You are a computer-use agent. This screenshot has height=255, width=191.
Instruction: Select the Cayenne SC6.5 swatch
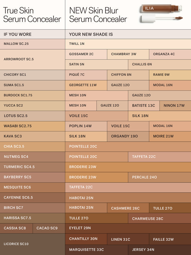pos(33,198)
